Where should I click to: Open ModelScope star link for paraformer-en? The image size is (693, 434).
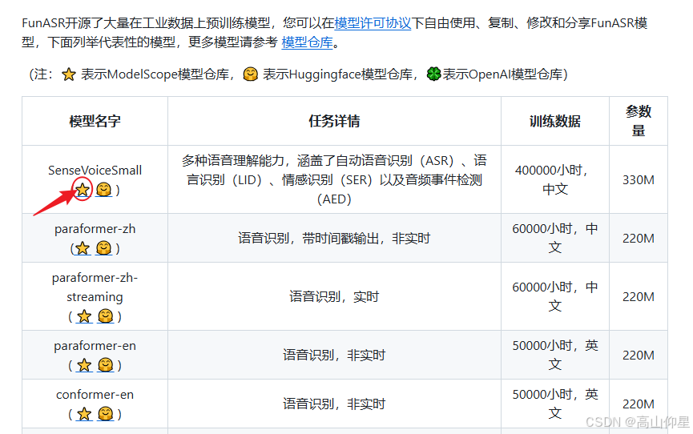point(84,365)
